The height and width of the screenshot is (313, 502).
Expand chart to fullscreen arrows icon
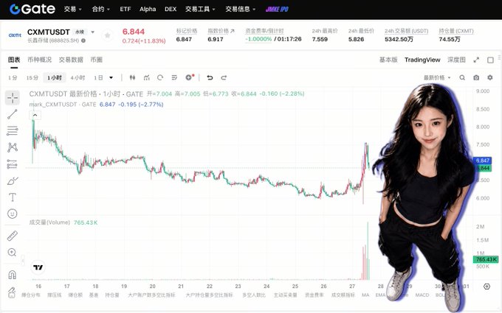tap(476, 60)
